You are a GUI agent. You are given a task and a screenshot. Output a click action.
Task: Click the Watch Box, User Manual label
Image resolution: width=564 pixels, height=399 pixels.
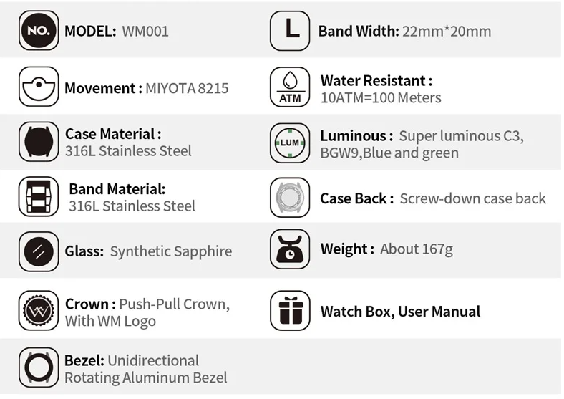click(400, 312)
